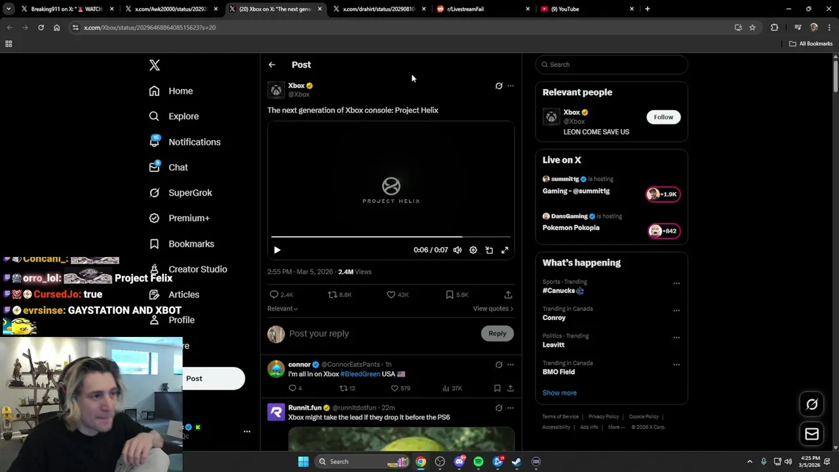Open Steam from taskbar
Image resolution: width=839 pixels, height=472 pixels.
(517, 462)
